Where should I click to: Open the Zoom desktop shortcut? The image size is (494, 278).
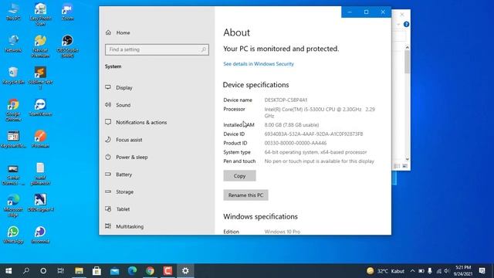point(67,12)
